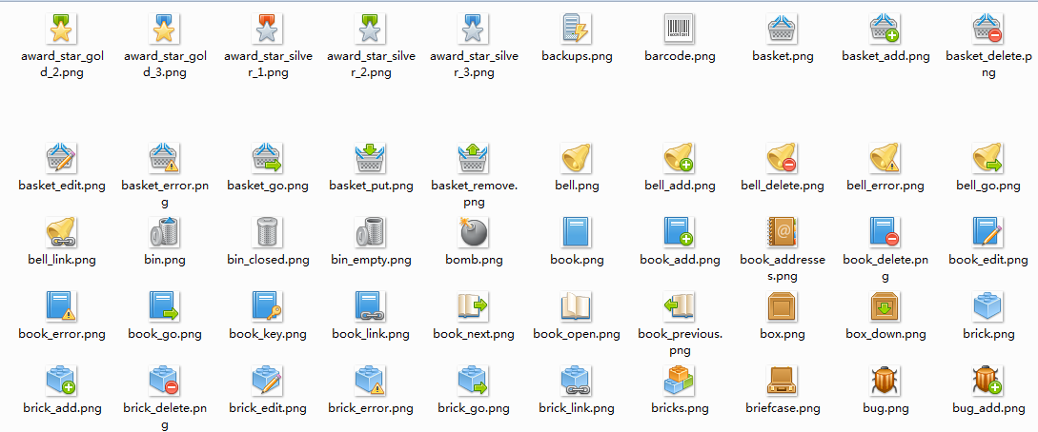Select the book_delete.png icon

tap(885, 231)
